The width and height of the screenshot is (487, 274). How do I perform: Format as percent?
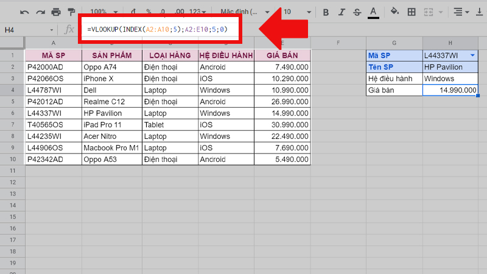(x=149, y=12)
